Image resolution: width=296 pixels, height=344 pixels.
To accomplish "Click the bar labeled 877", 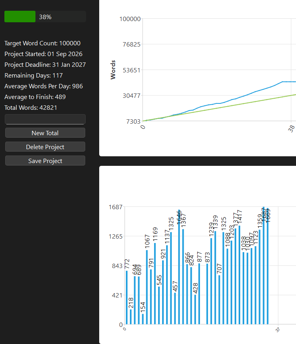I will [199, 294].
